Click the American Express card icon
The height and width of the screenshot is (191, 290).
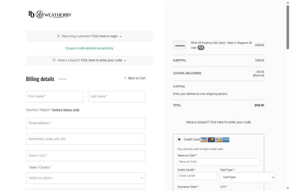tap(226, 140)
